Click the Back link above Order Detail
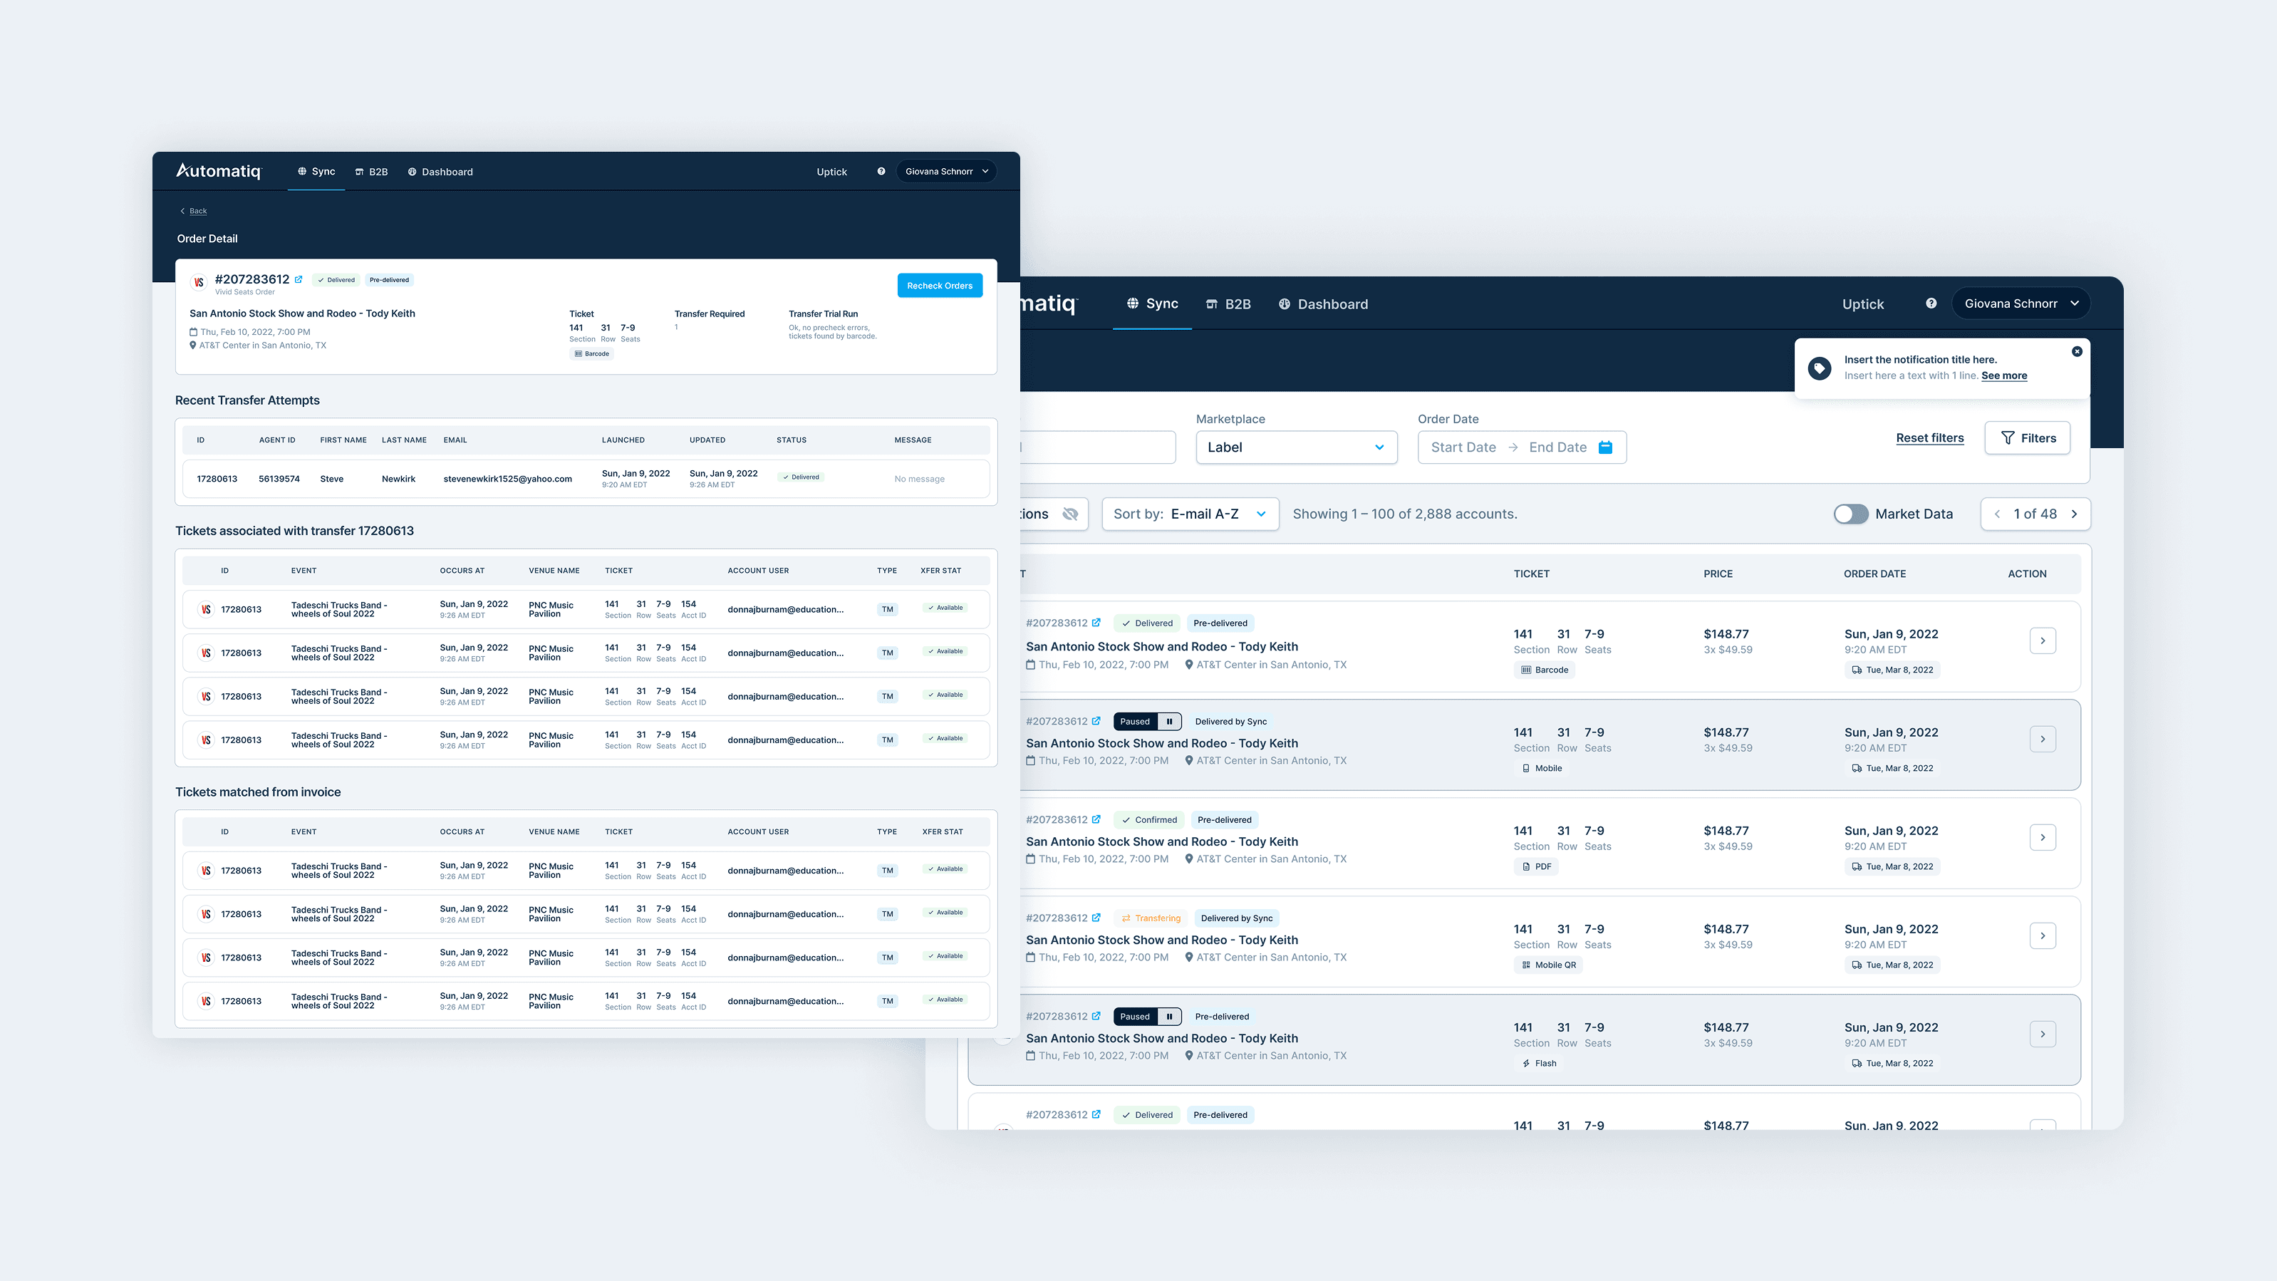The image size is (2277, 1281). click(x=197, y=210)
